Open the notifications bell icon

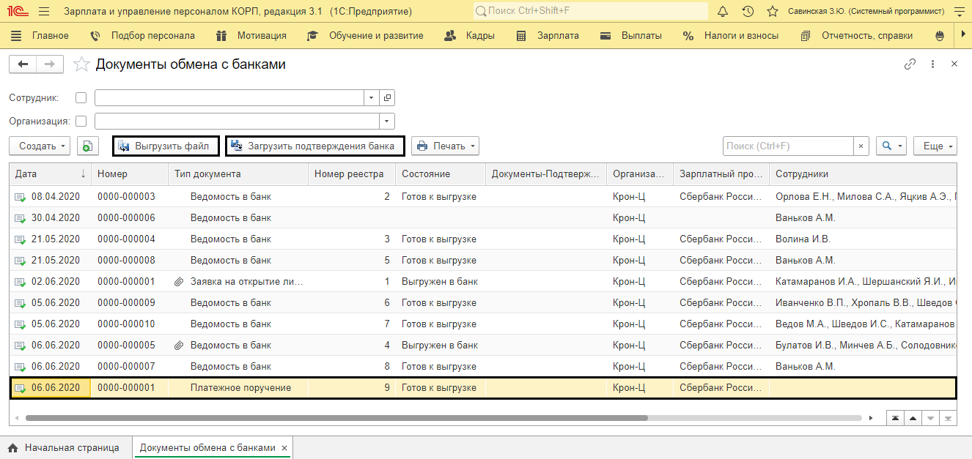point(723,12)
